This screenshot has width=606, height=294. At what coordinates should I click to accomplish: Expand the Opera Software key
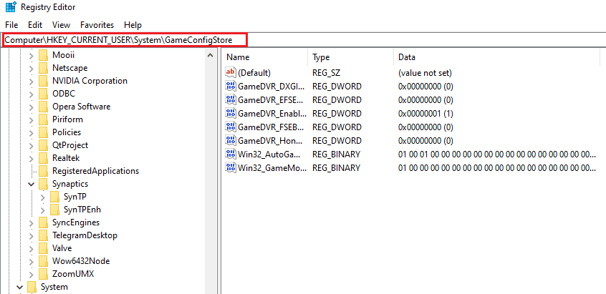(32, 107)
